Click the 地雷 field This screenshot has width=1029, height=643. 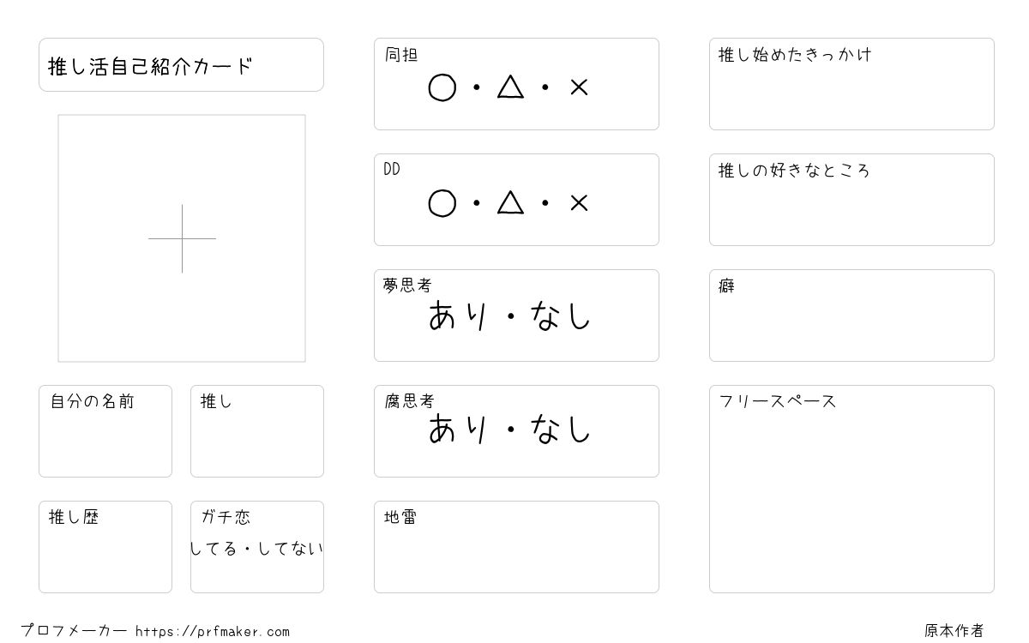(516, 547)
